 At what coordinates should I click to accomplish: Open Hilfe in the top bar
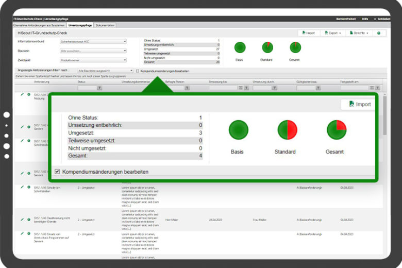tap(365, 19)
